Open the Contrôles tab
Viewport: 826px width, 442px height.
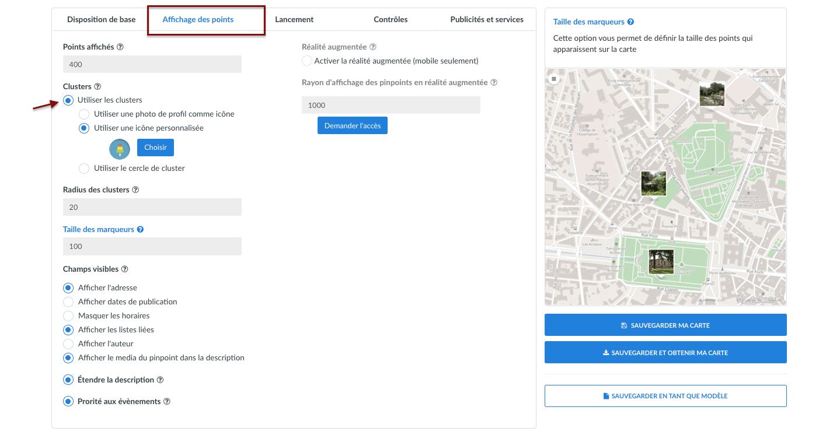click(391, 20)
